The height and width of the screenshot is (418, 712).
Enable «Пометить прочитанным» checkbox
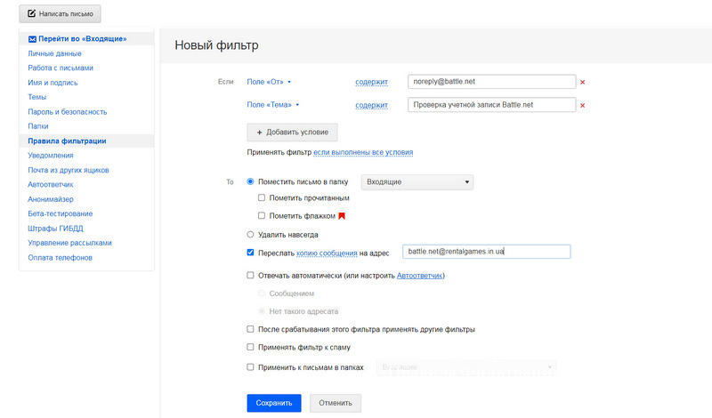coord(261,198)
